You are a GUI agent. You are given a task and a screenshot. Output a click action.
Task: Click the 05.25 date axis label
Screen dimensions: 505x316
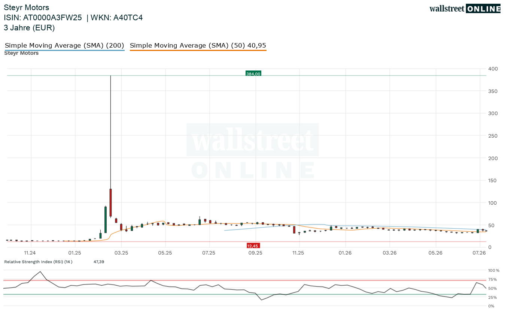[x=165, y=253]
